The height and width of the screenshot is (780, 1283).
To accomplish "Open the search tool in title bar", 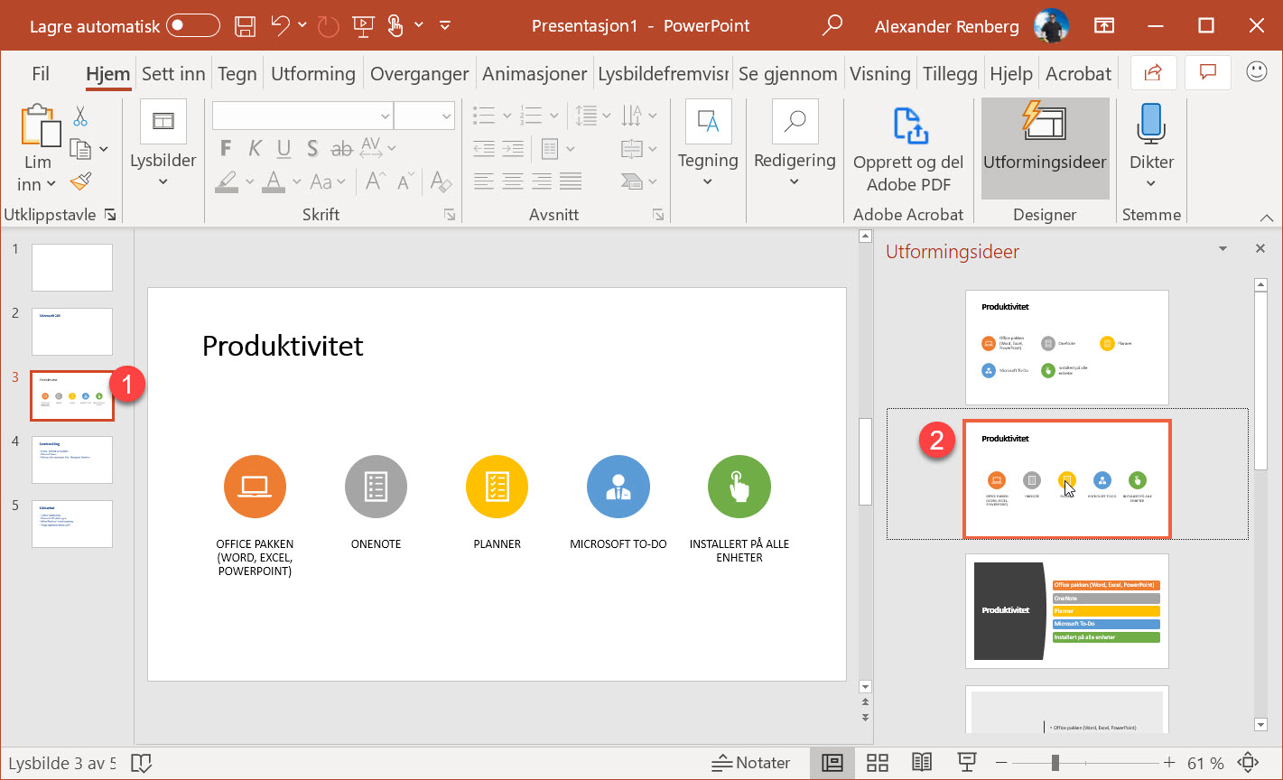I will pos(831,25).
